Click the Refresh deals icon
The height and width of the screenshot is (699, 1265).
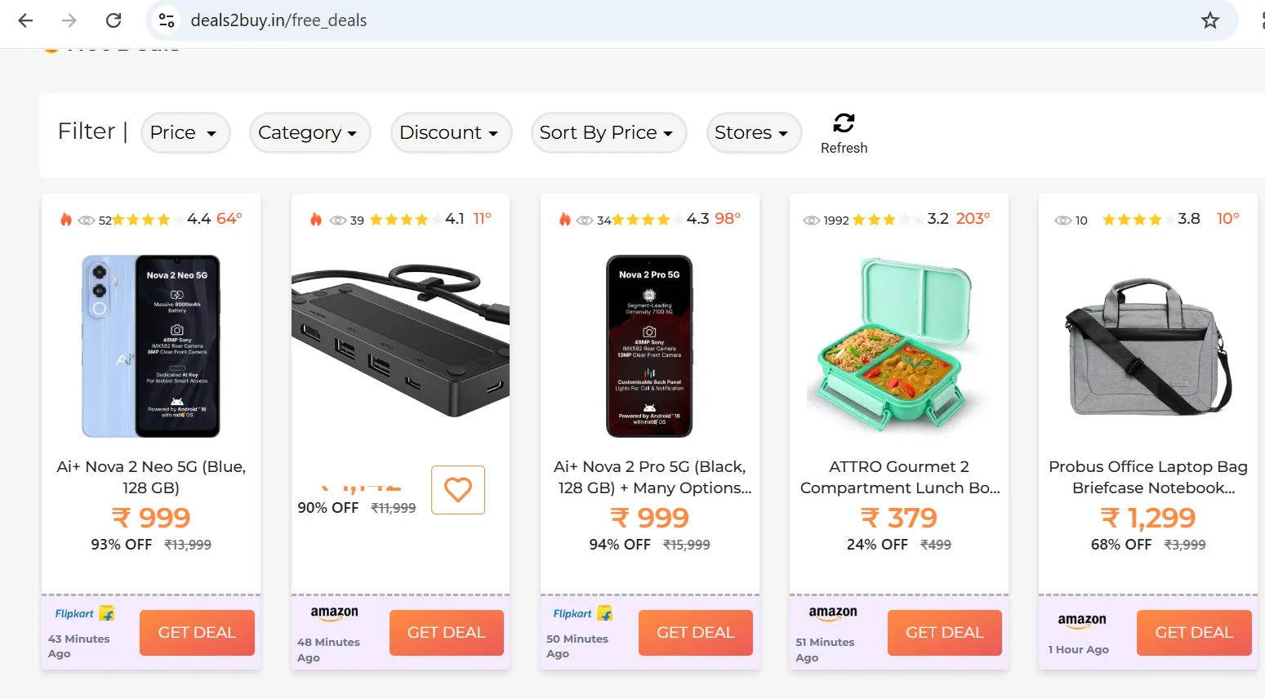click(x=844, y=123)
